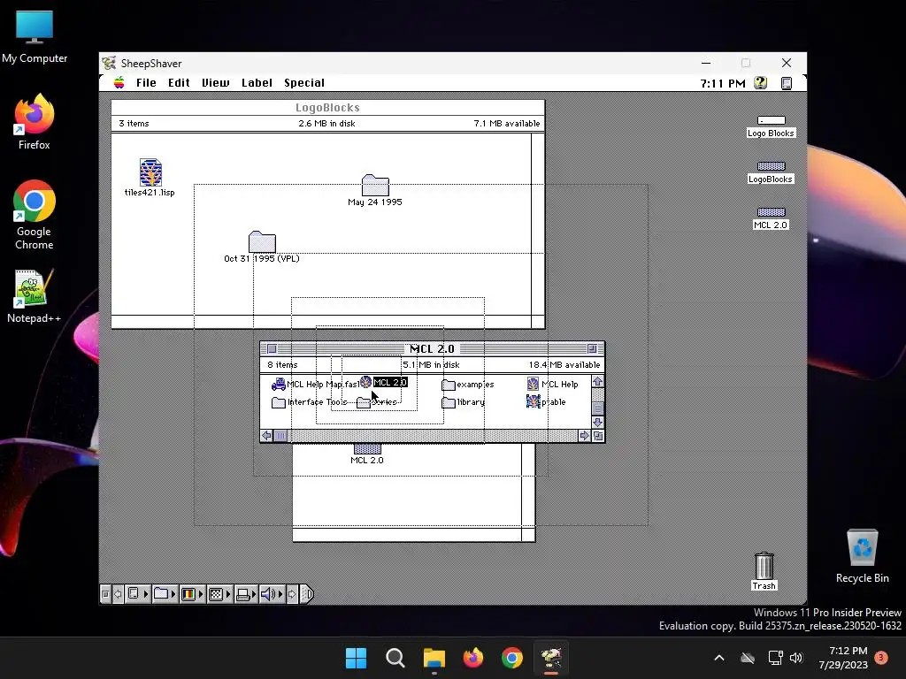Viewport: 906px width, 679px height.
Task: Open the Application menu icon at right
Action: [x=787, y=83]
